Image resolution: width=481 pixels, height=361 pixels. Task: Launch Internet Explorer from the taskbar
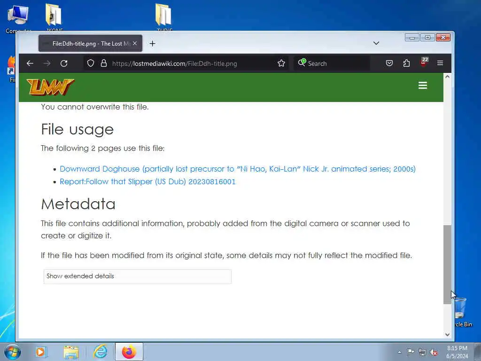click(x=101, y=352)
